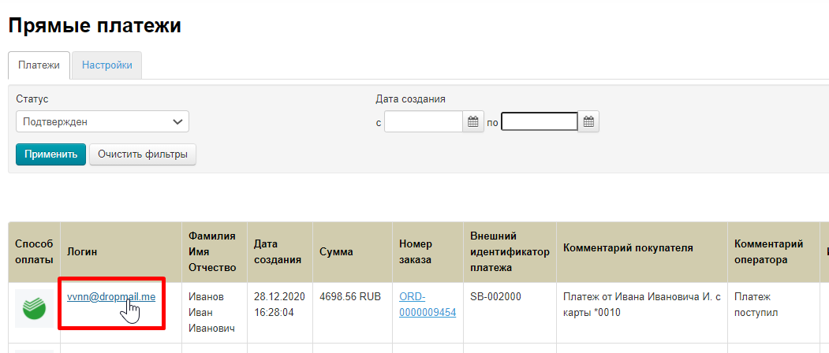This screenshot has width=829, height=353.
Task: Click the Применить button
Action: (50, 154)
